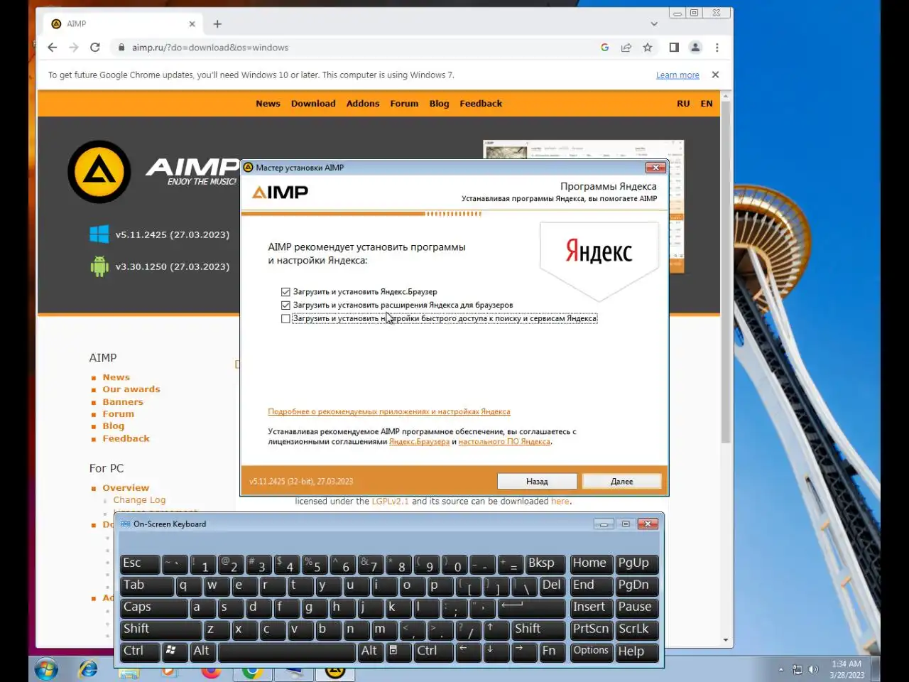Click the Назад button in installer
Viewport: 909px width, 682px height.
coord(537,482)
